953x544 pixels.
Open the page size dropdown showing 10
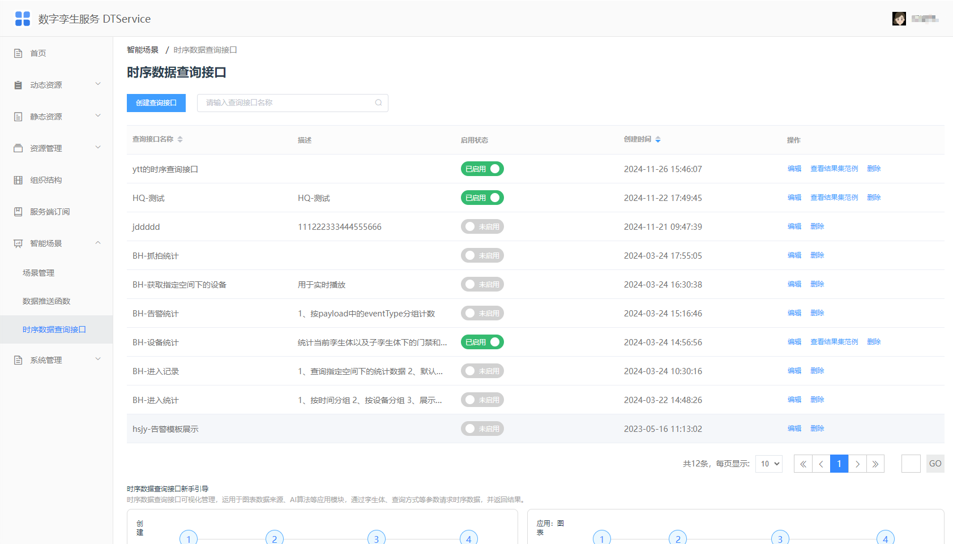[x=769, y=464]
